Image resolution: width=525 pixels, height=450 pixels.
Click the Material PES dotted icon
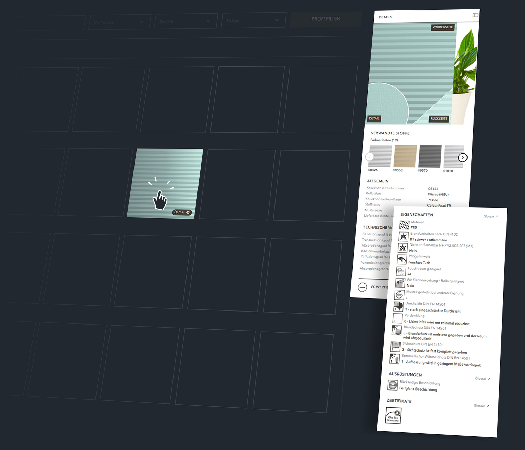404,225
